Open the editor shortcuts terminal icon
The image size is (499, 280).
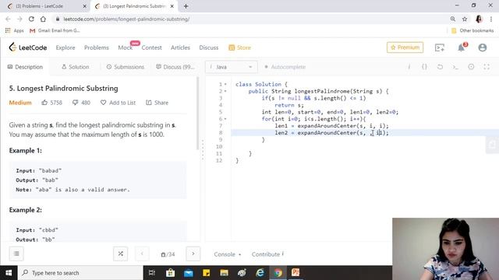[x=455, y=67]
